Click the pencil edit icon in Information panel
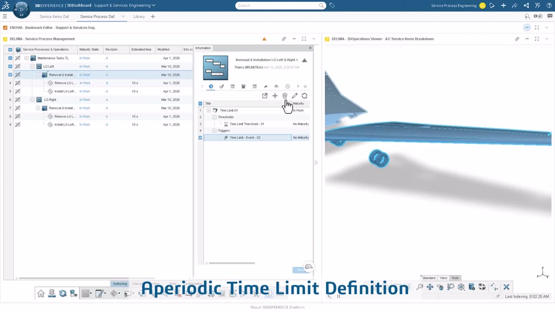The height and width of the screenshot is (312, 555). tap(294, 95)
